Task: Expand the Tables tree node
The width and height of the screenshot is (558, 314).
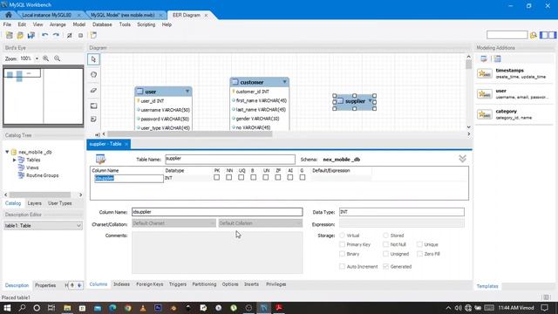Action: coord(14,160)
